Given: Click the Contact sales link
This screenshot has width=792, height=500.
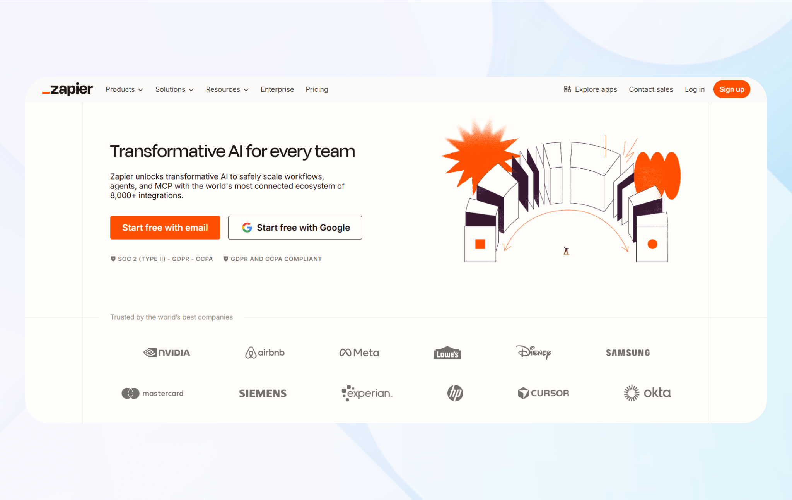Looking at the screenshot, I should (650, 89).
